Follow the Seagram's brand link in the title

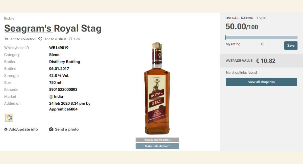(29, 29)
